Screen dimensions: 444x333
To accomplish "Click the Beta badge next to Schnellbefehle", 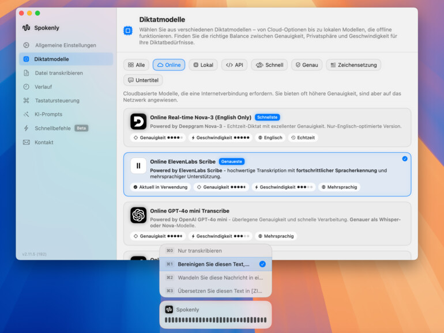I will tap(81, 128).
